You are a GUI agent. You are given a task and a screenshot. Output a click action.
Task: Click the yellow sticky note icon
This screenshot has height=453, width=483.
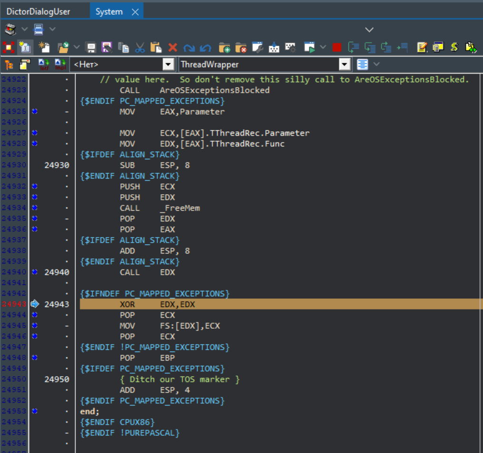coord(25,65)
